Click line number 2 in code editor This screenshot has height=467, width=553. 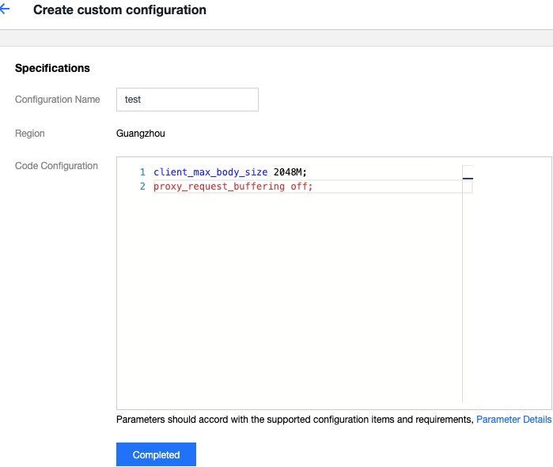click(x=142, y=186)
